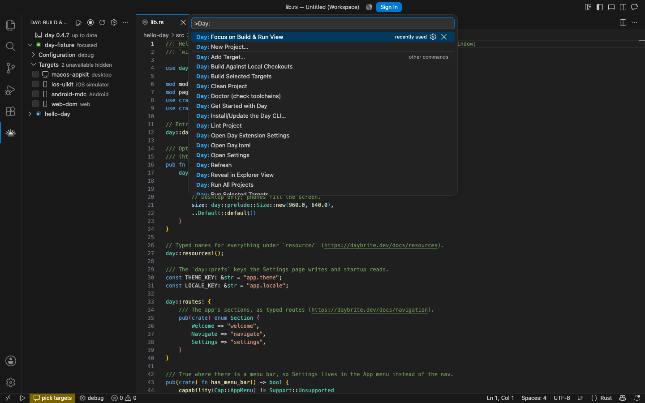Screen dimensions: 645x403
Task: Run command Day: Add Target...
Action: (323, 57)
